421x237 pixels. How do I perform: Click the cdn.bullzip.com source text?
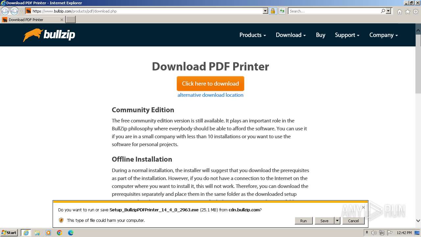tap(244, 210)
